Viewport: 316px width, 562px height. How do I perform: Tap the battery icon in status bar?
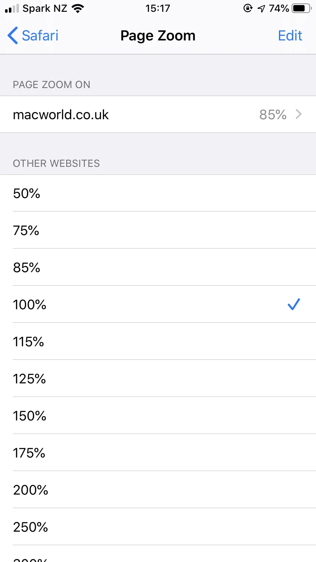[301, 8]
